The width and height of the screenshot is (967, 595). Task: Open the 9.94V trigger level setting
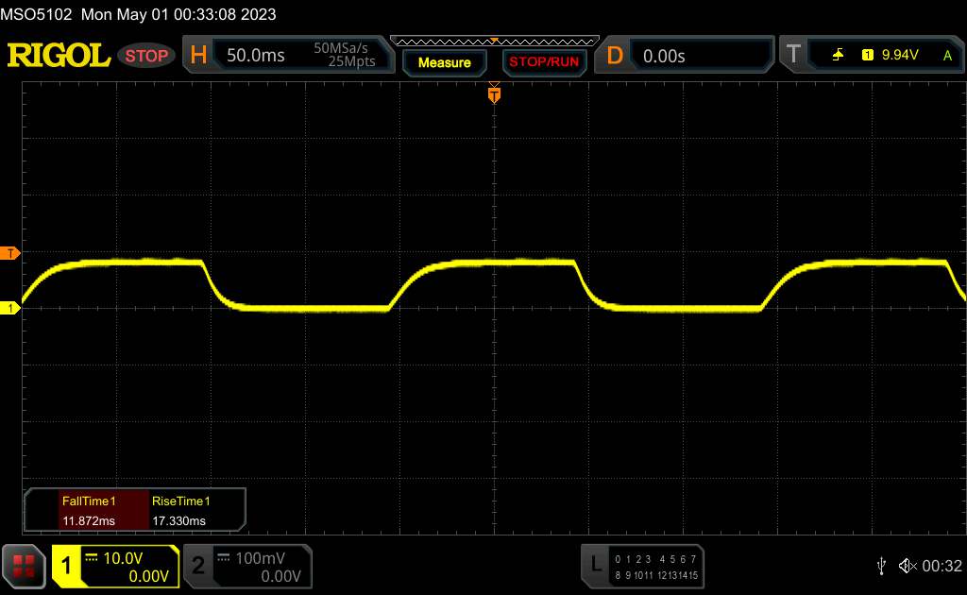click(899, 56)
